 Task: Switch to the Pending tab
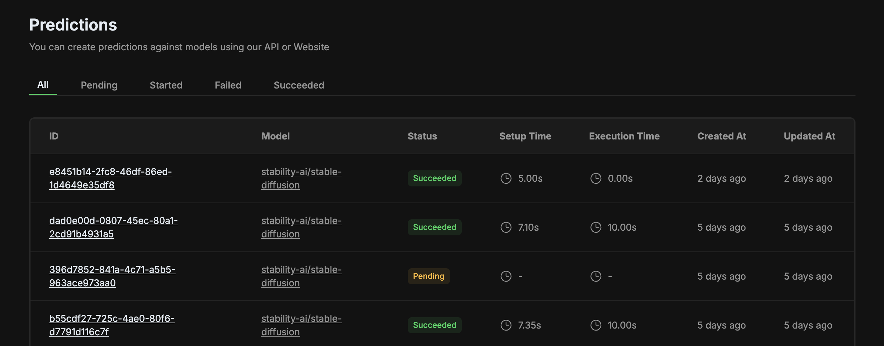(x=99, y=85)
